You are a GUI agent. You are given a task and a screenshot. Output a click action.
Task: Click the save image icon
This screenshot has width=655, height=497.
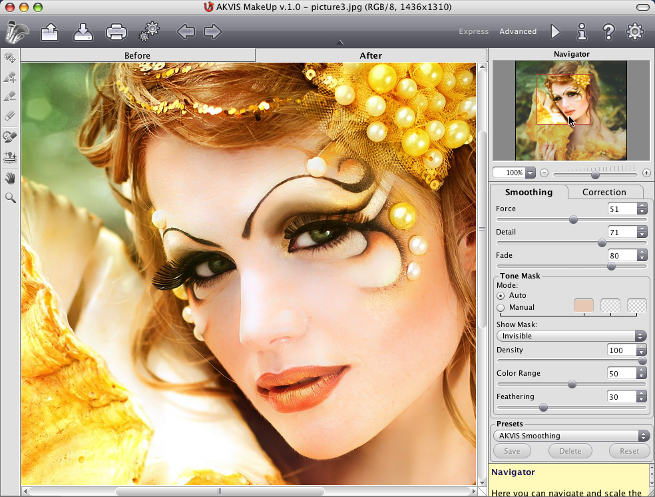coord(83,31)
